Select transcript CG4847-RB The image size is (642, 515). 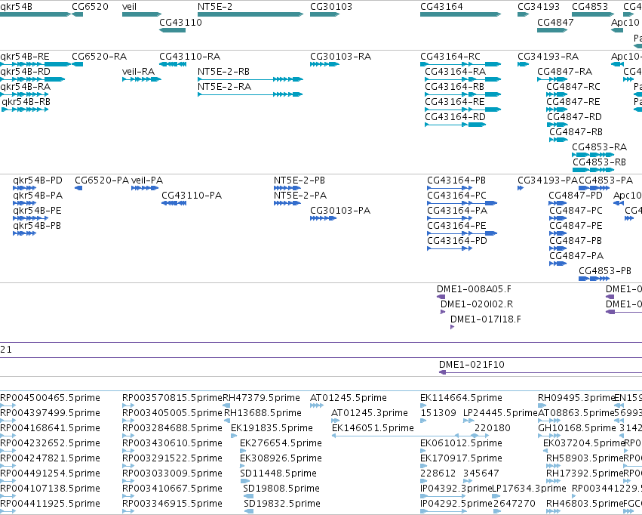tap(558, 140)
